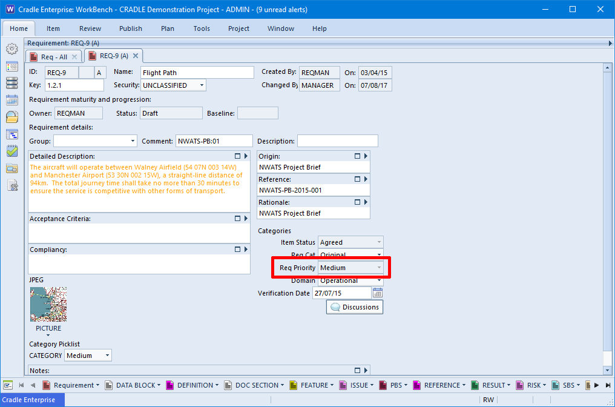Open the folder with windows icon in sidebar
615x407 pixels.
(x=12, y=168)
